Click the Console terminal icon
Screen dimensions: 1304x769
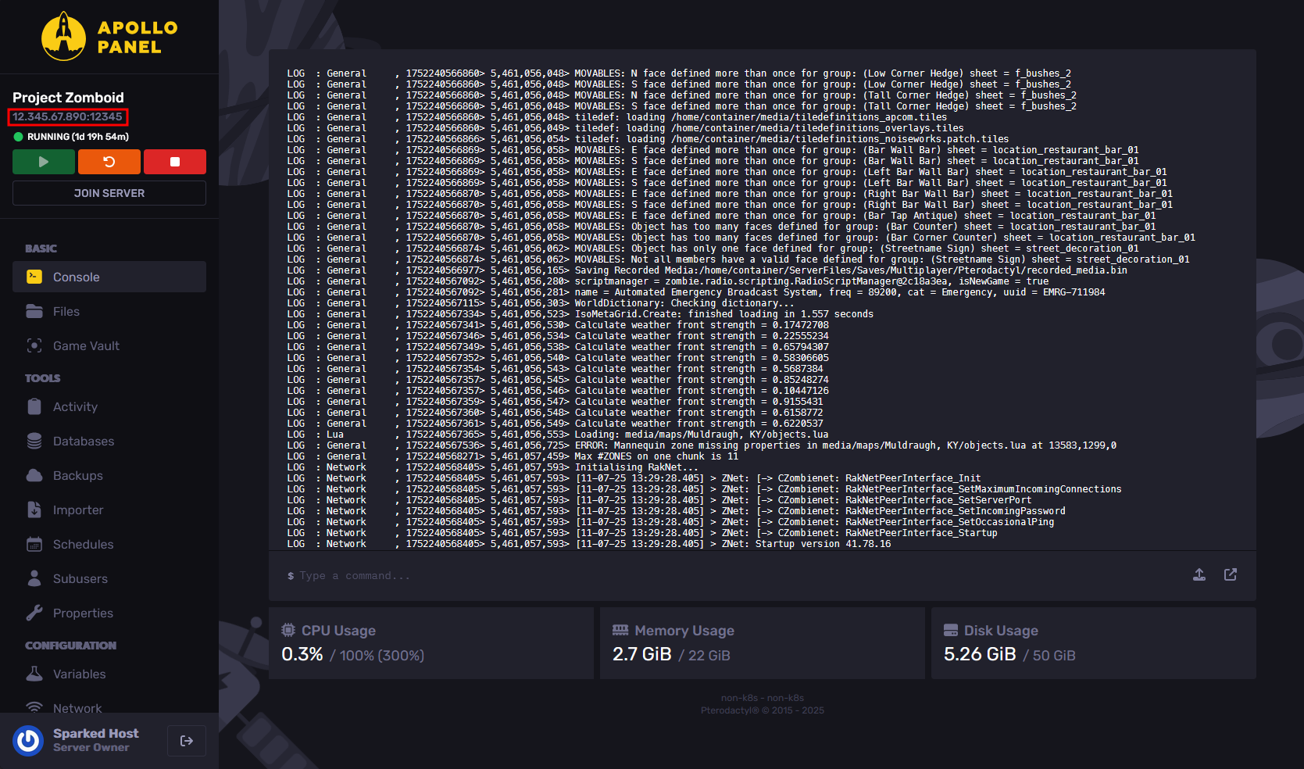[34, 277]
